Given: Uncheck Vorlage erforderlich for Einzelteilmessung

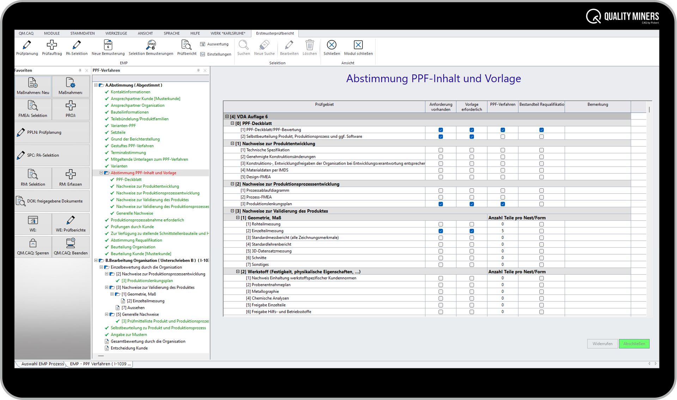Looking at the screenshot, I should pyautogui.click(x=471, y=231).
